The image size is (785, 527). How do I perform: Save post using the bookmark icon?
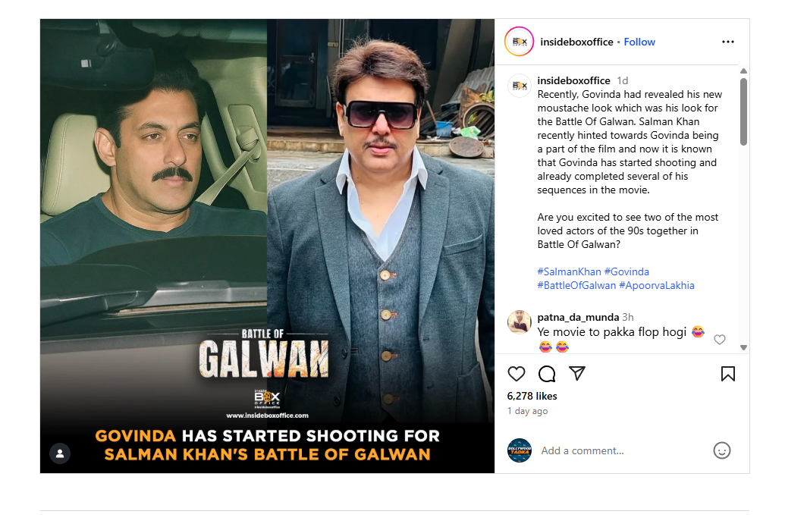(727, 374)
